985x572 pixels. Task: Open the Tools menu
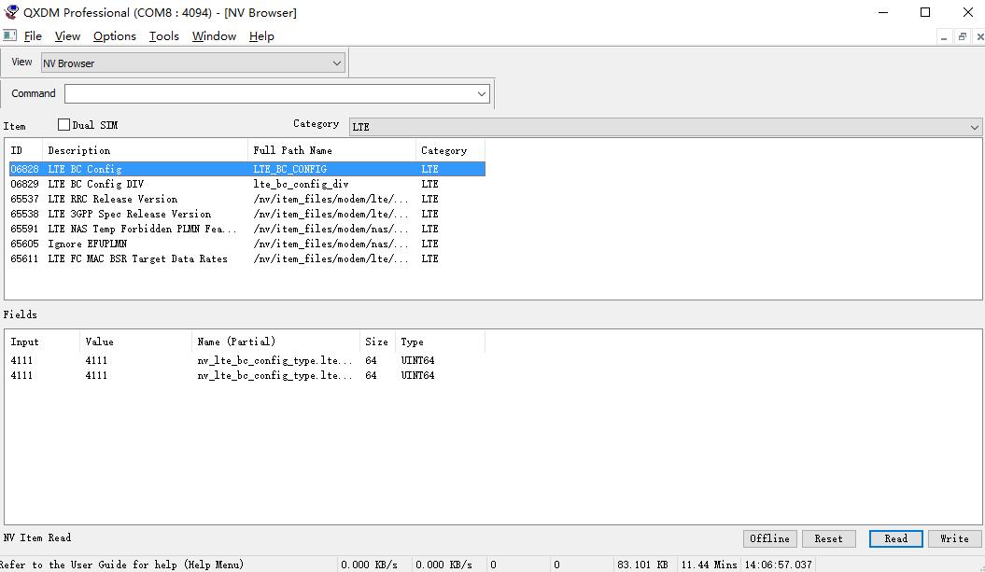[x=164, y=36]
